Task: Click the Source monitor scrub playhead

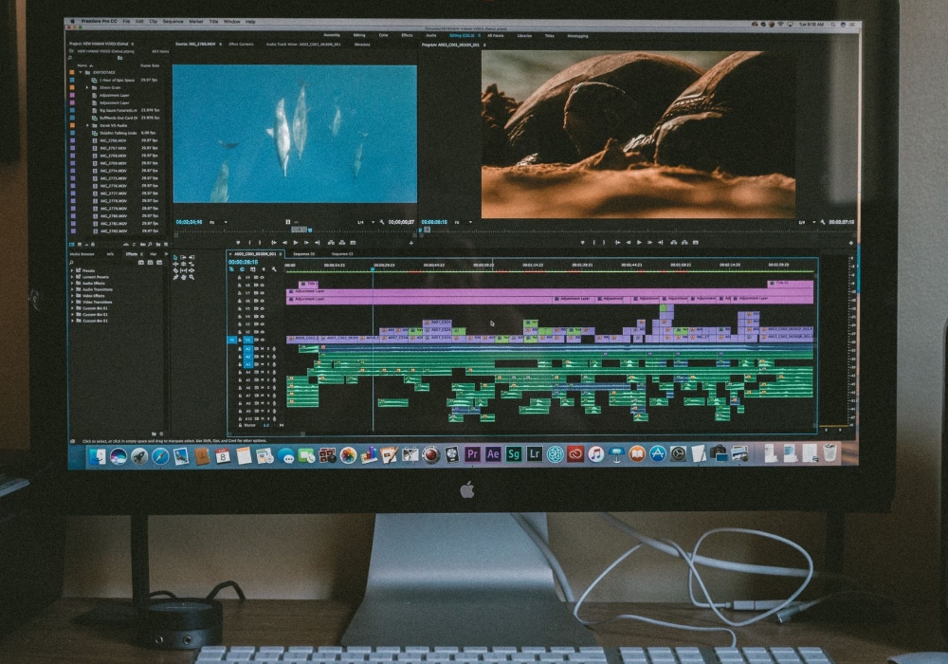Action: [x=310, y=230]
